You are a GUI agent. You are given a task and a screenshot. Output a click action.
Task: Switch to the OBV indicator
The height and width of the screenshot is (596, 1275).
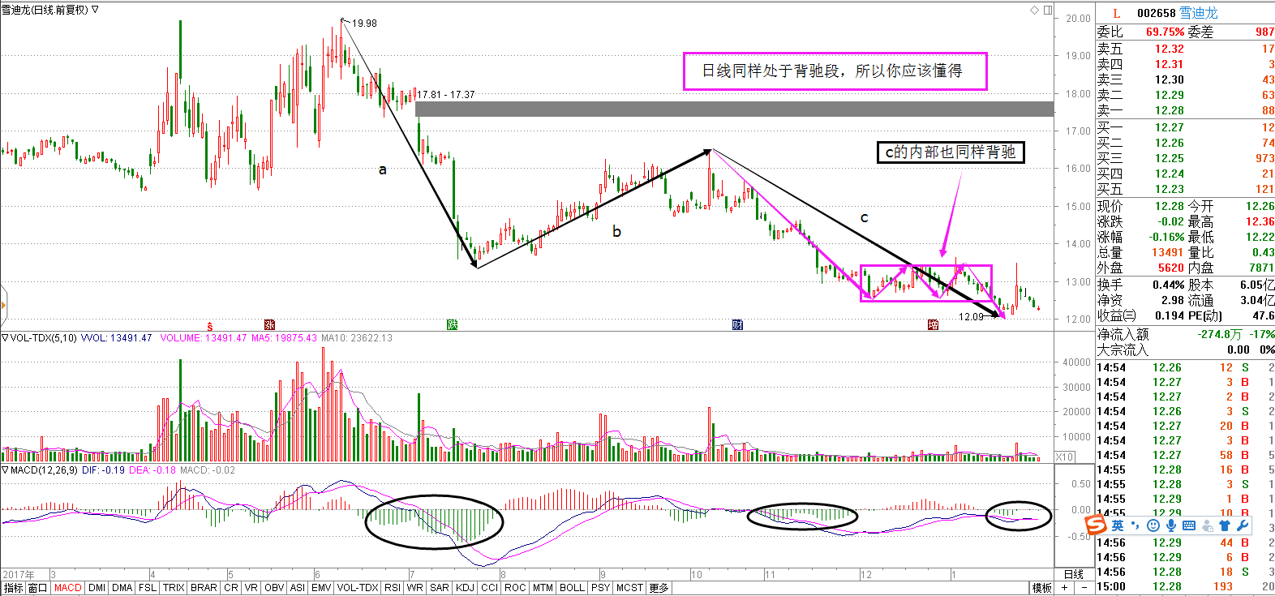coord(274,588)
